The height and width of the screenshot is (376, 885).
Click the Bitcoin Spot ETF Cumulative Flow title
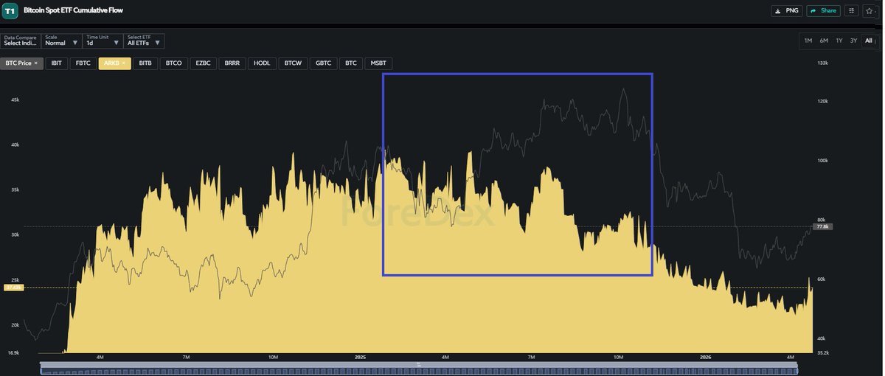pos(73,10)
